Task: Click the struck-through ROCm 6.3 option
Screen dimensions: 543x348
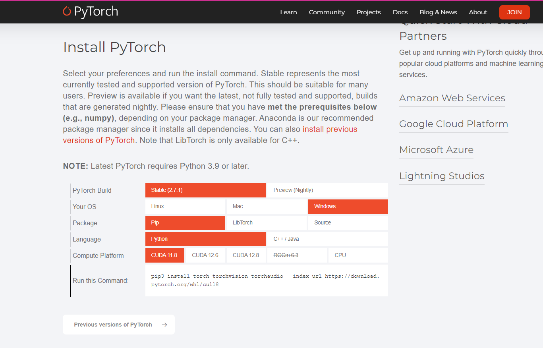Action: pos(297,255)
